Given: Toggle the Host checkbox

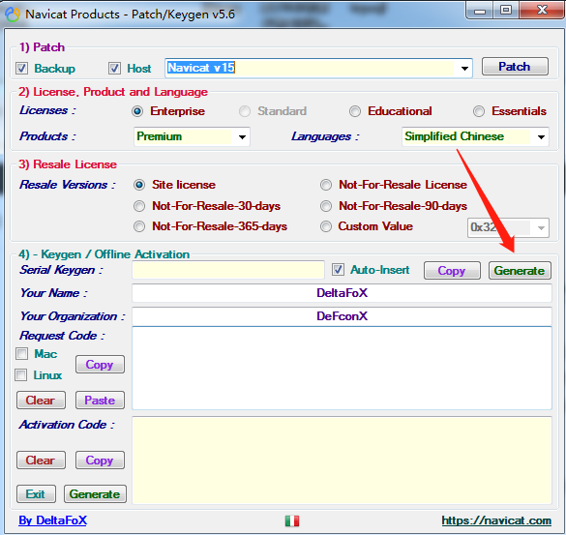Looking at the screenshot, I should [x=114, y=69].
